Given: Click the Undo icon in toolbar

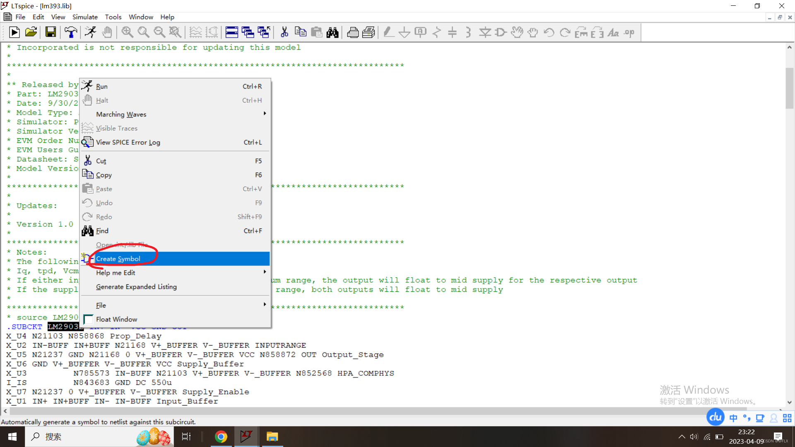Looking at the screenshot, I should point(549,33).
